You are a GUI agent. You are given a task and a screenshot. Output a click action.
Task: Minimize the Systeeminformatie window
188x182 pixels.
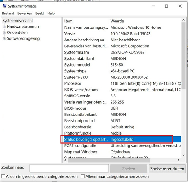[153, 6]
